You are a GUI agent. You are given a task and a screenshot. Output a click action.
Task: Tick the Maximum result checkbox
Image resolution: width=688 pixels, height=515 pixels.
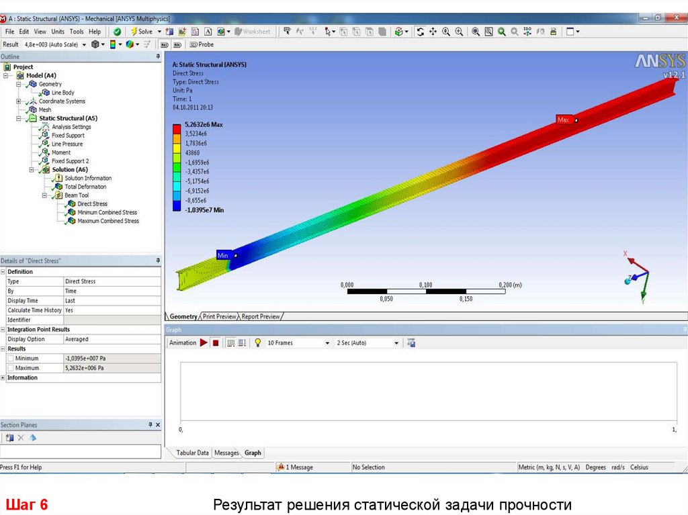pyautogui.click(x=11, y=368)
